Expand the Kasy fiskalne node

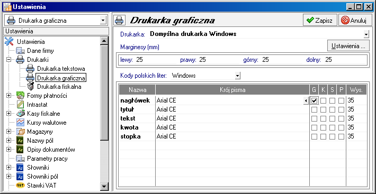pos(9,113)
